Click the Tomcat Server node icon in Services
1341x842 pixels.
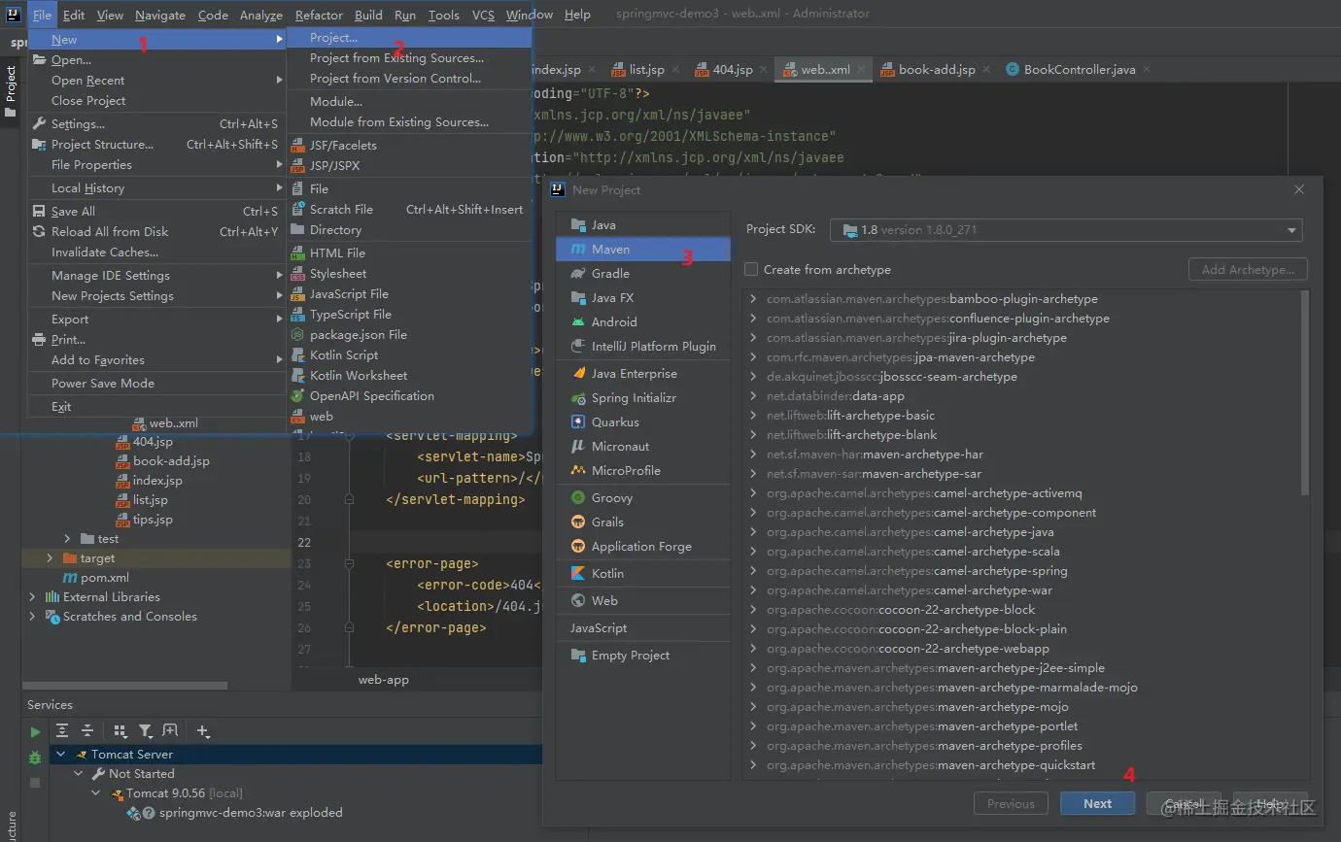pyautogui.click(x=80, y=755)
